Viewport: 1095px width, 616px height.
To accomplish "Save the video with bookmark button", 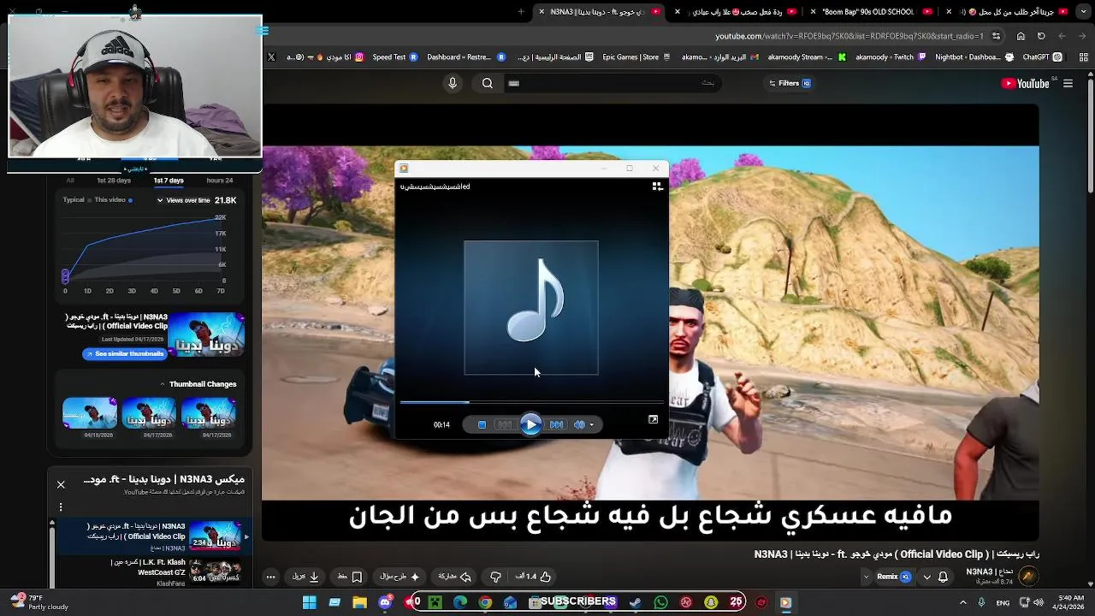I will click(x=349, y=577).
